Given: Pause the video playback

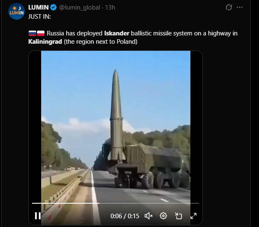Looking at the screenshot, I should 38,216.
